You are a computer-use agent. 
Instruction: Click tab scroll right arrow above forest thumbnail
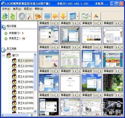(x=122, y=71)
